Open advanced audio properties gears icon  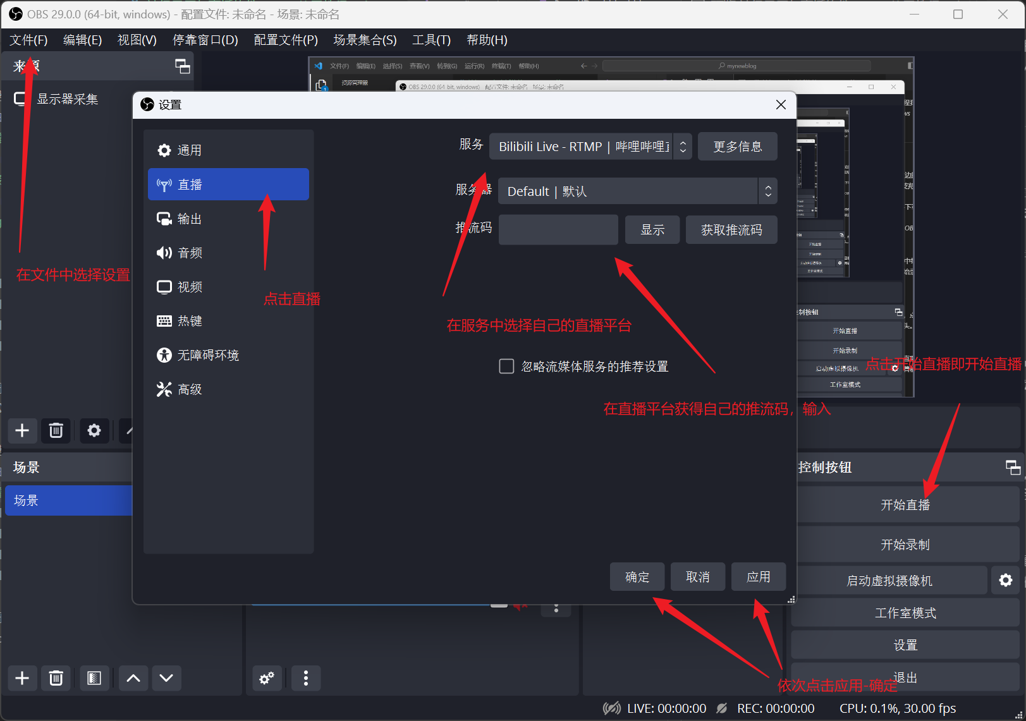click(267, 678)
